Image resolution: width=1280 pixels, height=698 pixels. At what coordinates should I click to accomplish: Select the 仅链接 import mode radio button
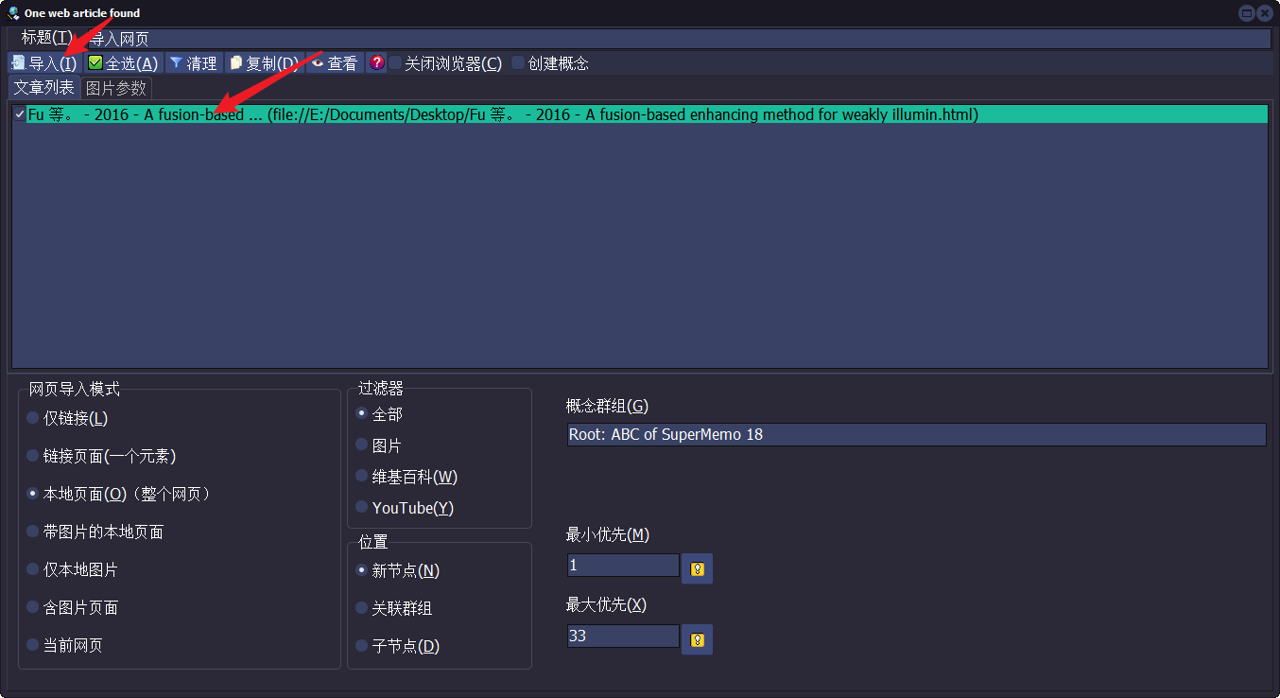coord(32,418)
